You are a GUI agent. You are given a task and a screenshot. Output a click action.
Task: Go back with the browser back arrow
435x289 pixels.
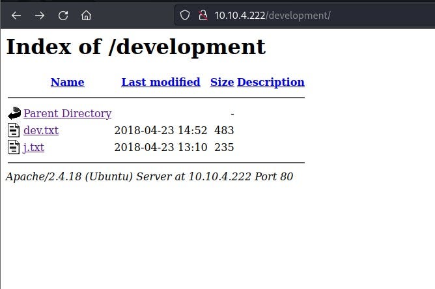16,15
